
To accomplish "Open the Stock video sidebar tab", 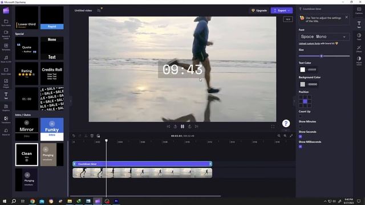I will pyautogui.click(x=6, y=71).
